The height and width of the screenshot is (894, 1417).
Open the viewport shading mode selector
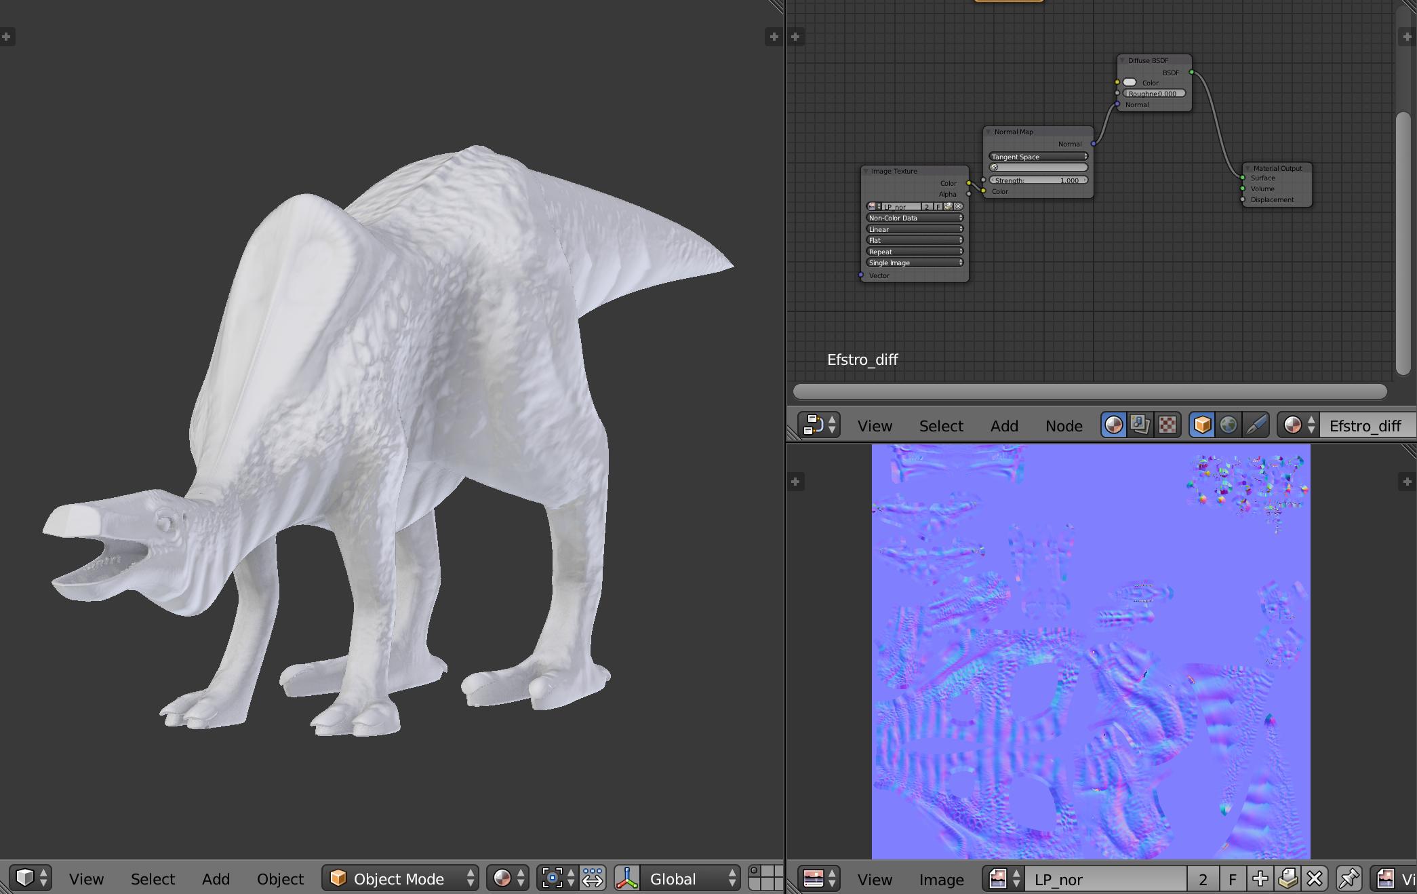tap(507, 878)
